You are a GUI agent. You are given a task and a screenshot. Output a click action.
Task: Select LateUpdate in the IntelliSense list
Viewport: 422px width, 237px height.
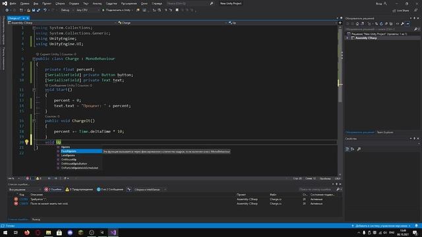click(x=79, y=155)
